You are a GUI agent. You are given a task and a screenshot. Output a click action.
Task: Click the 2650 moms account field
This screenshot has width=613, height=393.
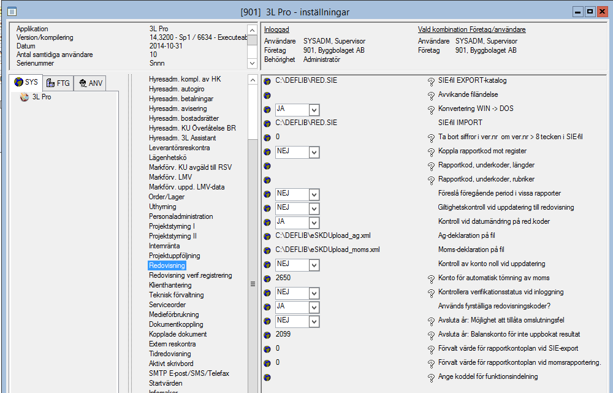point(283,278)
